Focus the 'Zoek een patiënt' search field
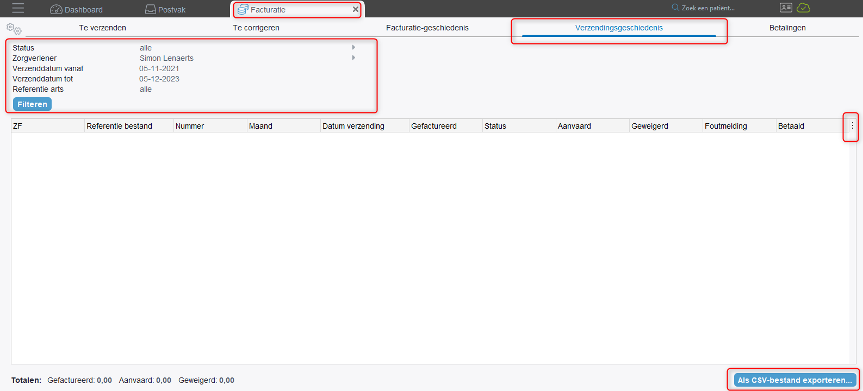The image size is (863, 391). pos(708,8)
